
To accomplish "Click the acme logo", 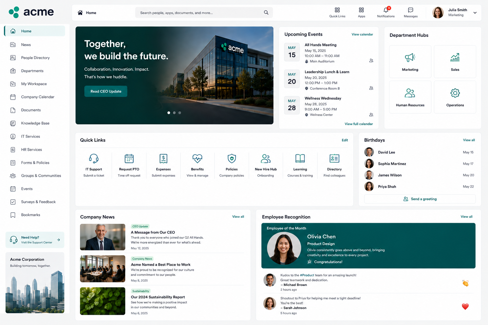I will click(31, 12).
